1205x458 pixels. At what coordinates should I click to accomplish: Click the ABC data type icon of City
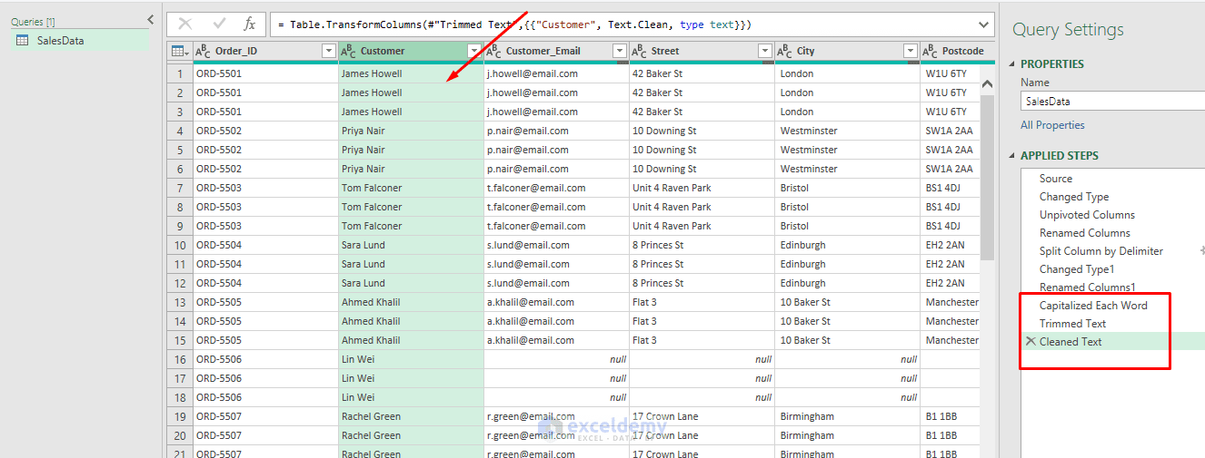(785, 51)
